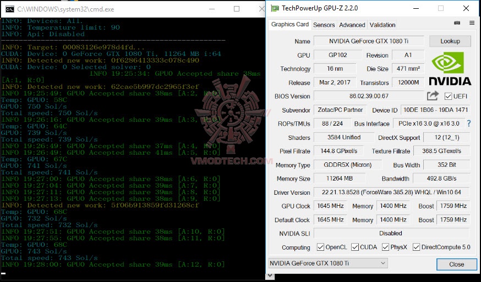The width and height of the screenshot is (481, 282).
Task: Click the Close button in GPU-Z
Action: click(456, 264)
